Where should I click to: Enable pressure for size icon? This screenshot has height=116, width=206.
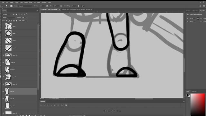[83, 6]
